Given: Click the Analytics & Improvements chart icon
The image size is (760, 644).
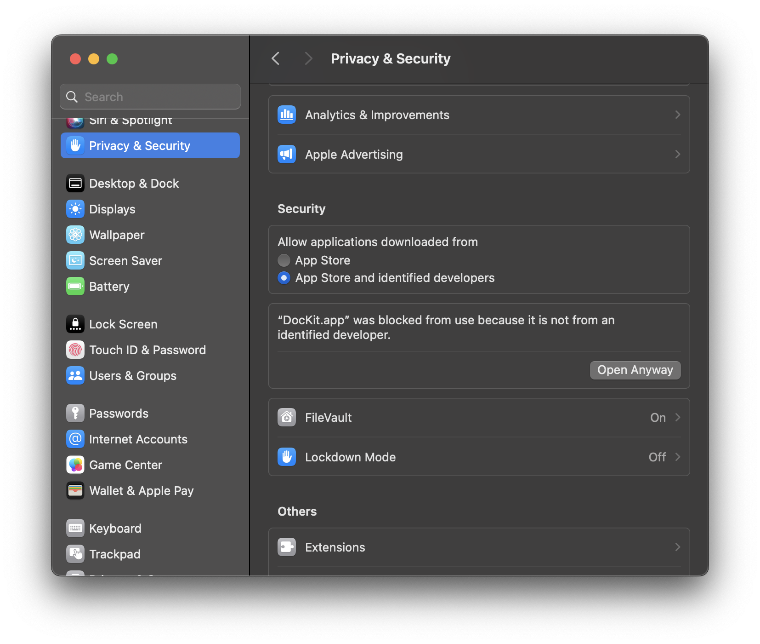Looking at the screenshot, I should tap(286, 115).
